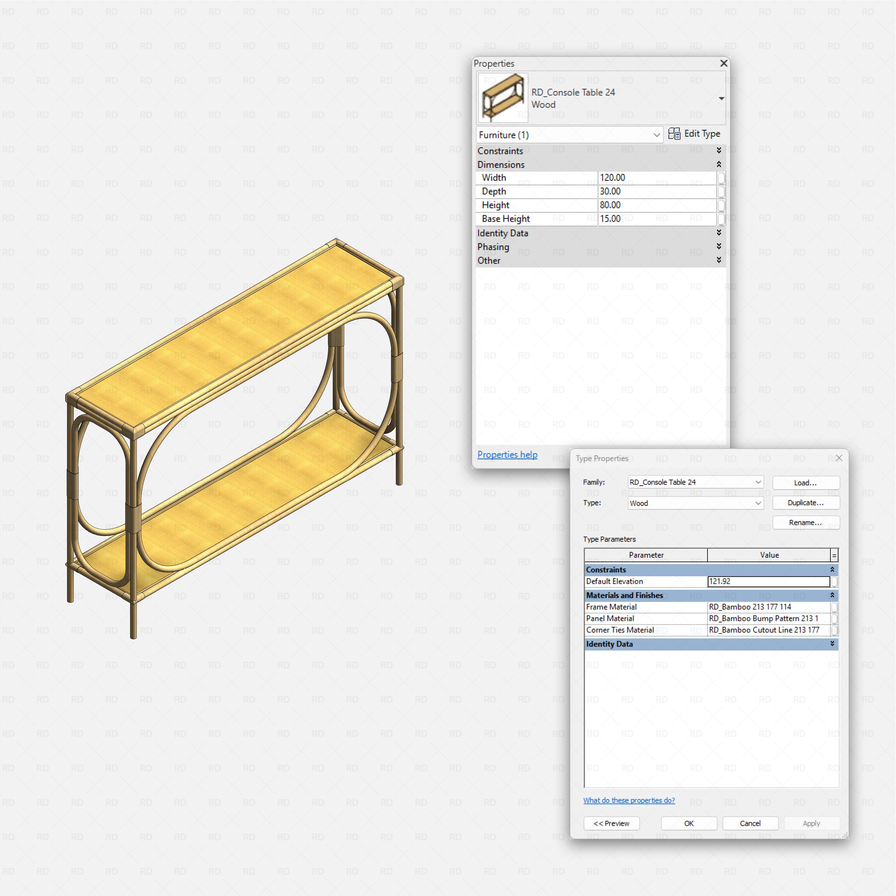Expand the Phasing section

point(718,247)
